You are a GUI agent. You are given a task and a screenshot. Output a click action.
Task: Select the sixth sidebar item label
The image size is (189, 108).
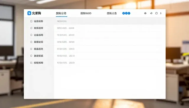[38, 56]
